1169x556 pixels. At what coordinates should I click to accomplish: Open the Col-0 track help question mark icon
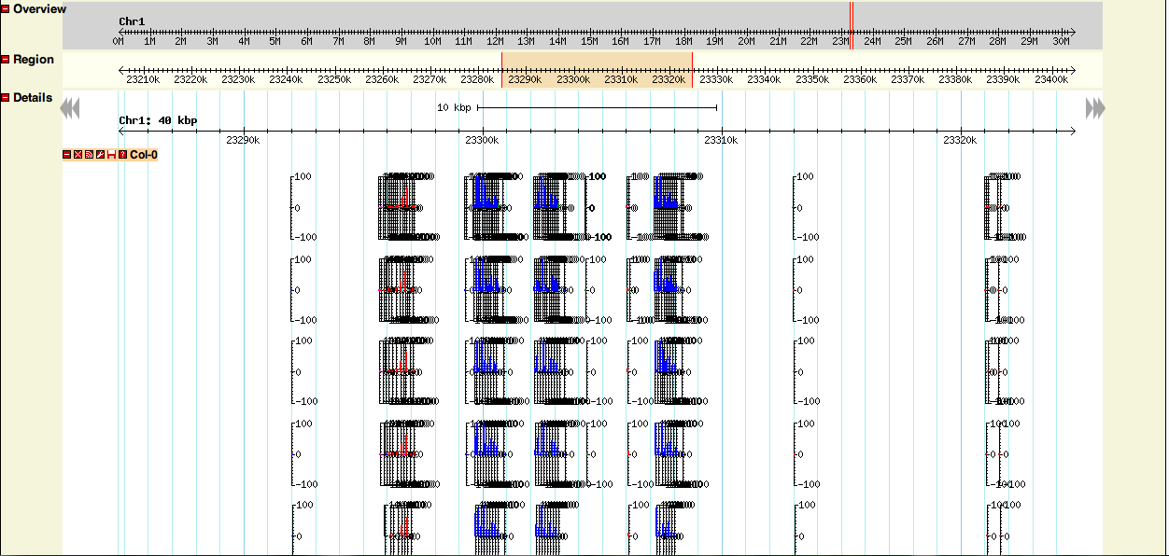(122, 154)
